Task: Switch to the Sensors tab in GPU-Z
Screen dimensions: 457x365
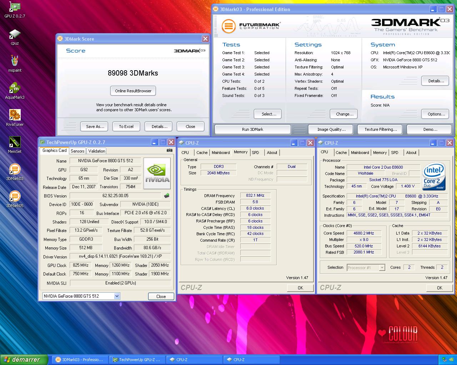Action: (77, 151)
